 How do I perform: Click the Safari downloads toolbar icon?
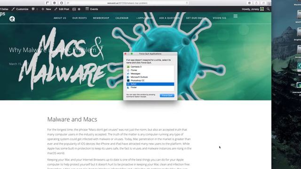(x=249, y=3)
